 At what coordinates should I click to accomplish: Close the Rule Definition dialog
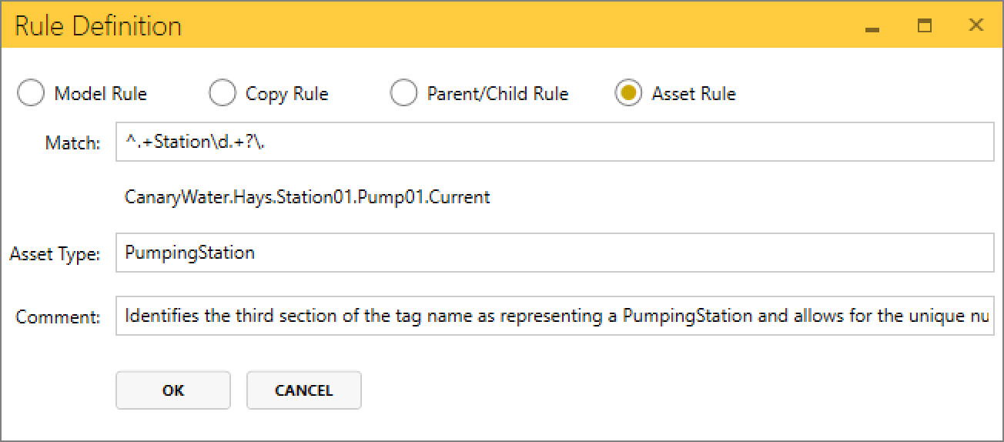click(x=976, y=25)
